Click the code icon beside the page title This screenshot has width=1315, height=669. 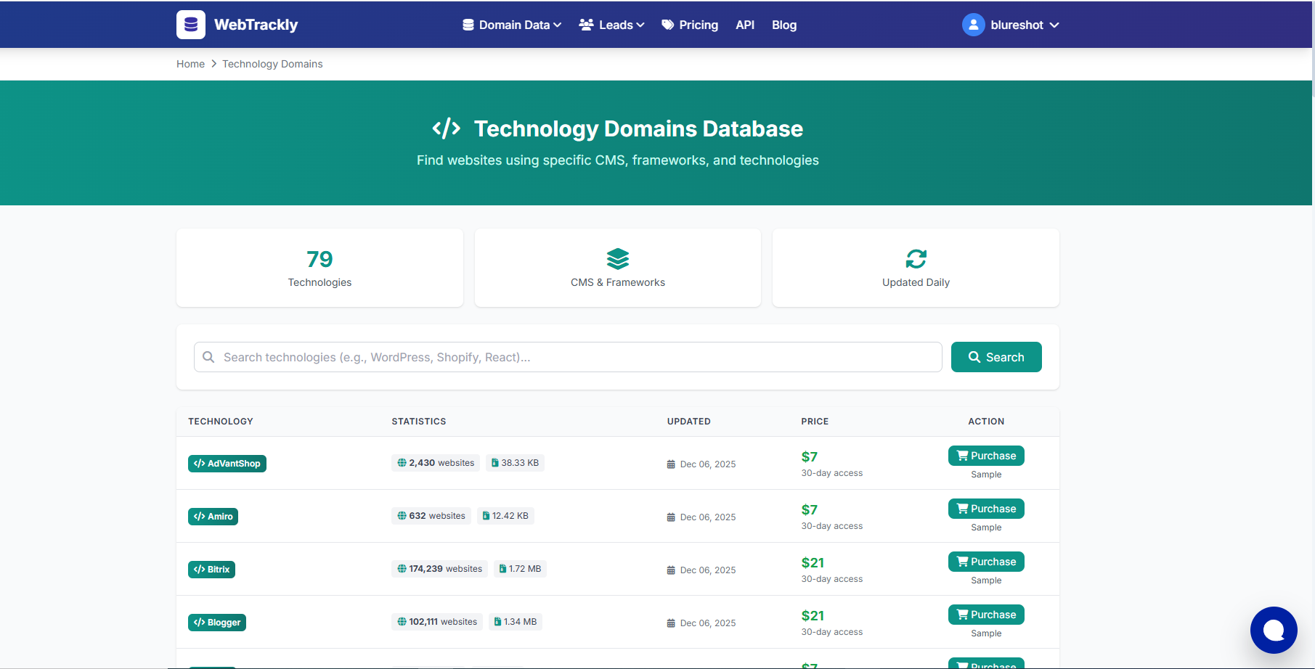pos(447,128)
